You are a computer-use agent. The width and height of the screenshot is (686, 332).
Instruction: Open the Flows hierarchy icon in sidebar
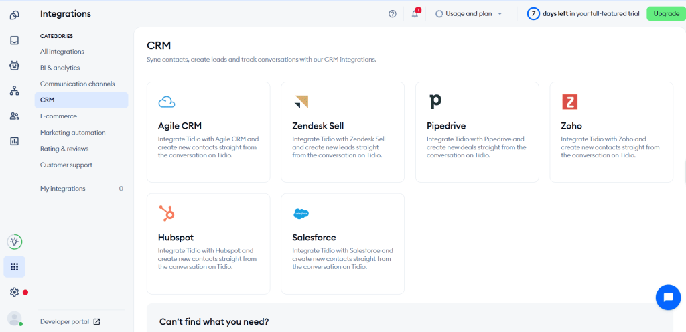coord(15,91)
